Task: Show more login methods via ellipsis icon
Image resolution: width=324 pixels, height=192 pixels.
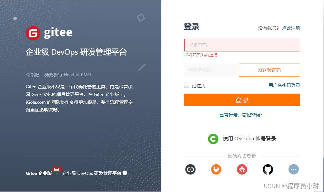Action: pos(294,169)
